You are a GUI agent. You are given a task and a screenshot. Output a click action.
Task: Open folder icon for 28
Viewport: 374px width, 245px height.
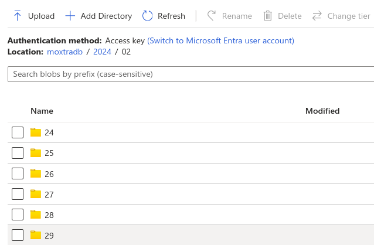[36, 215]
